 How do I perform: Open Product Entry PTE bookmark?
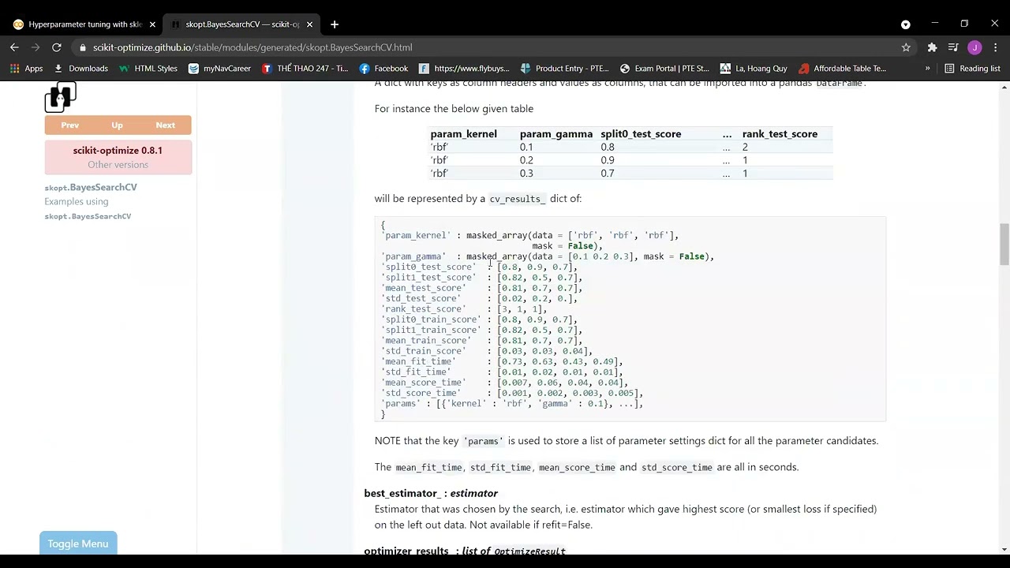565,69
